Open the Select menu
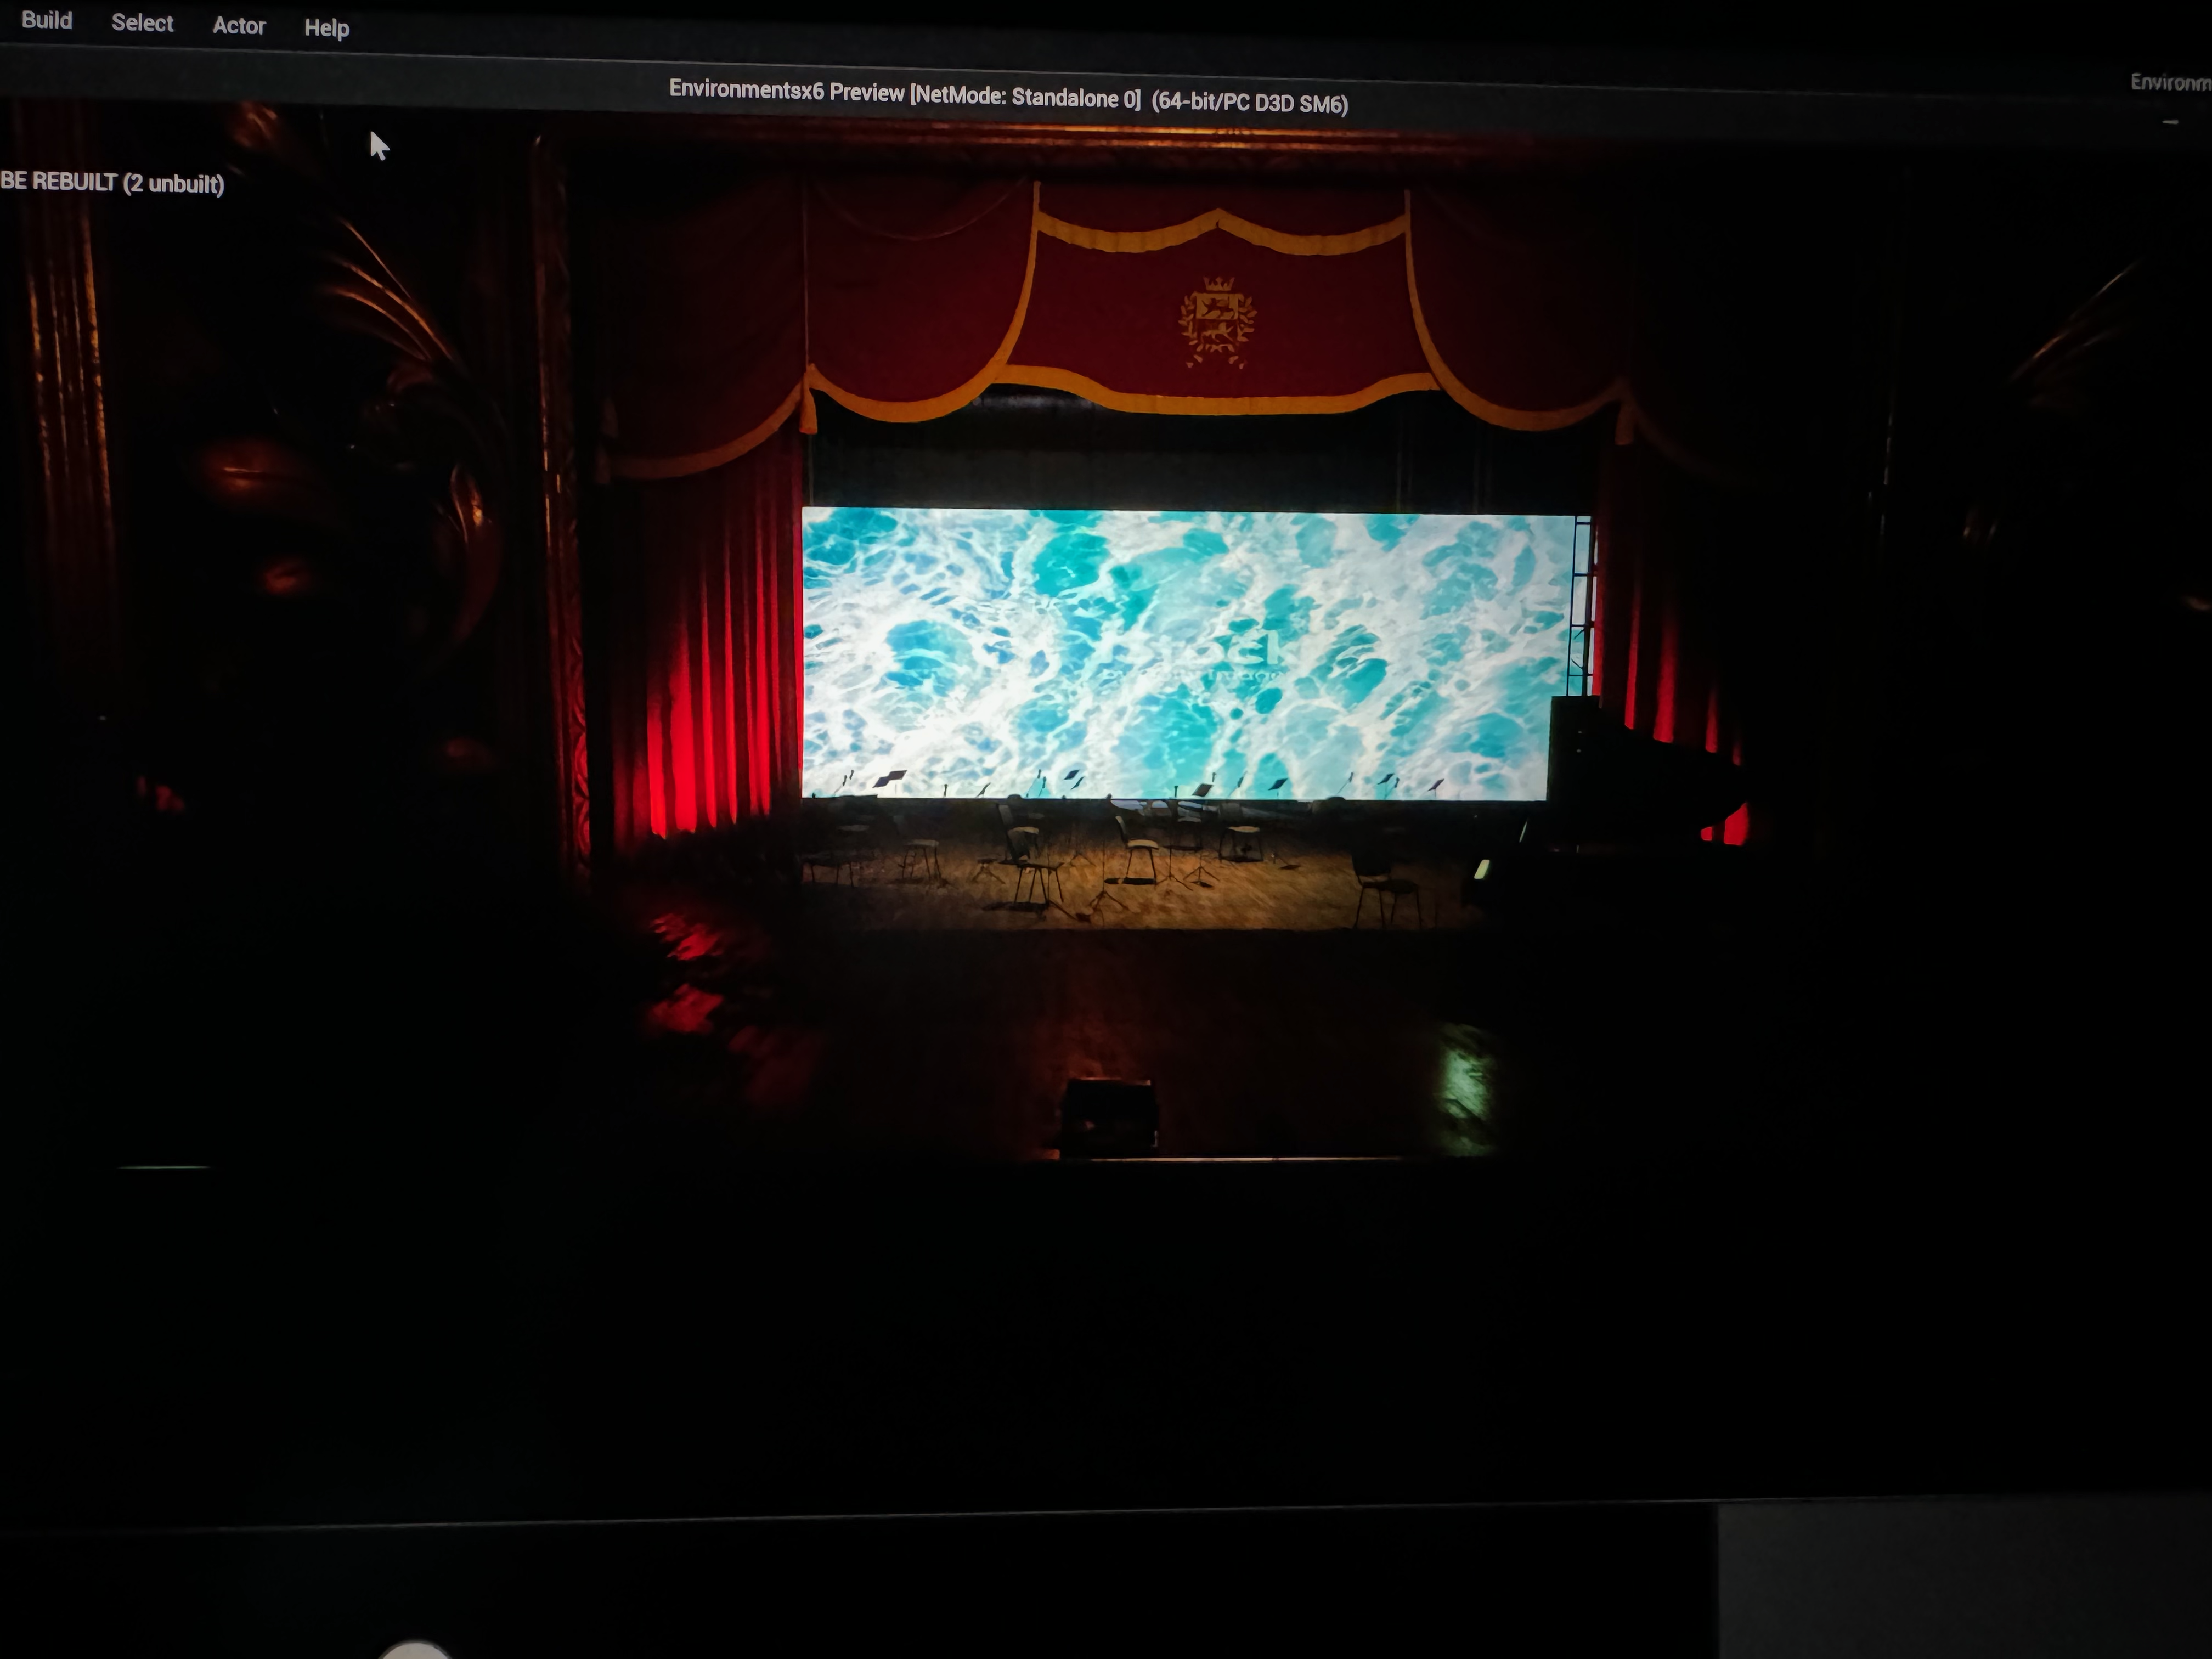Screen dimensions: 2212x1659 coord(142,23)
